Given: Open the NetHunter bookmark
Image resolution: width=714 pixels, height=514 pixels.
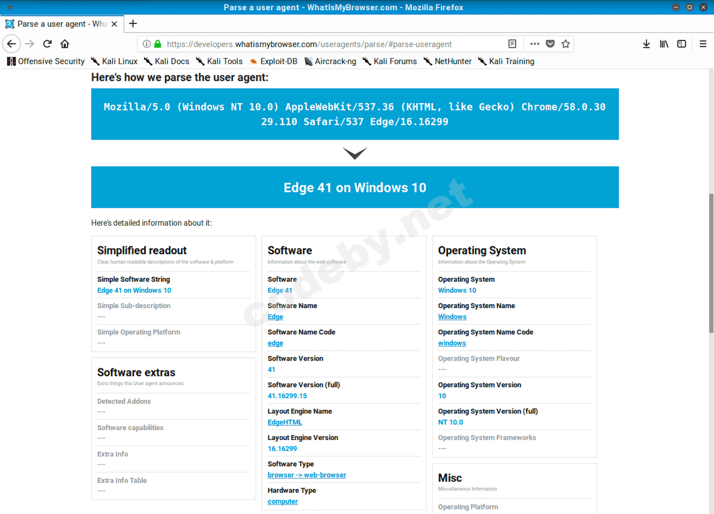Looking at the screenshot, I should click(448, 61).
